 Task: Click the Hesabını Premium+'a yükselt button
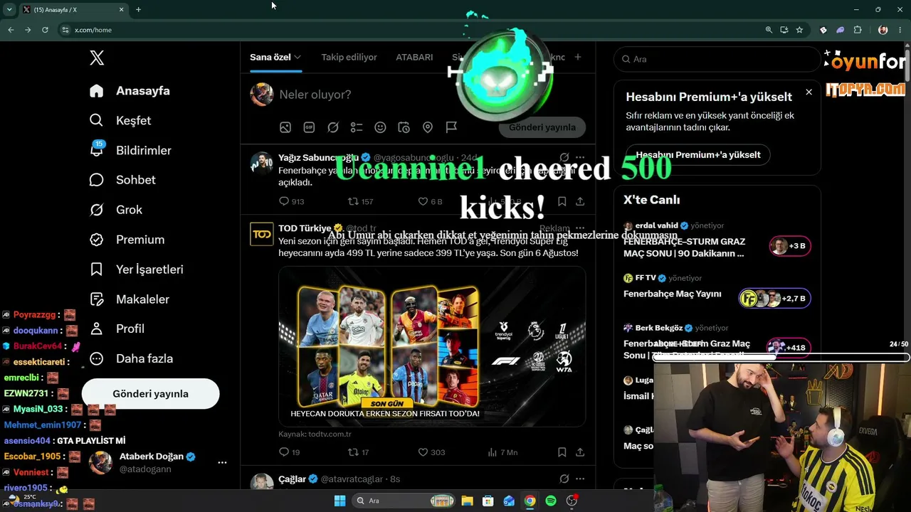pos(698,154)
